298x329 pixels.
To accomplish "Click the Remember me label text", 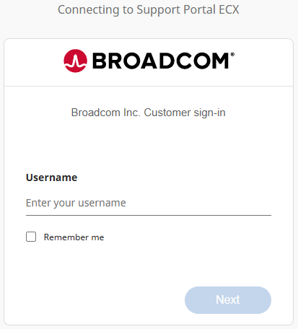I will pyautogui.click(x=74, y=237).
